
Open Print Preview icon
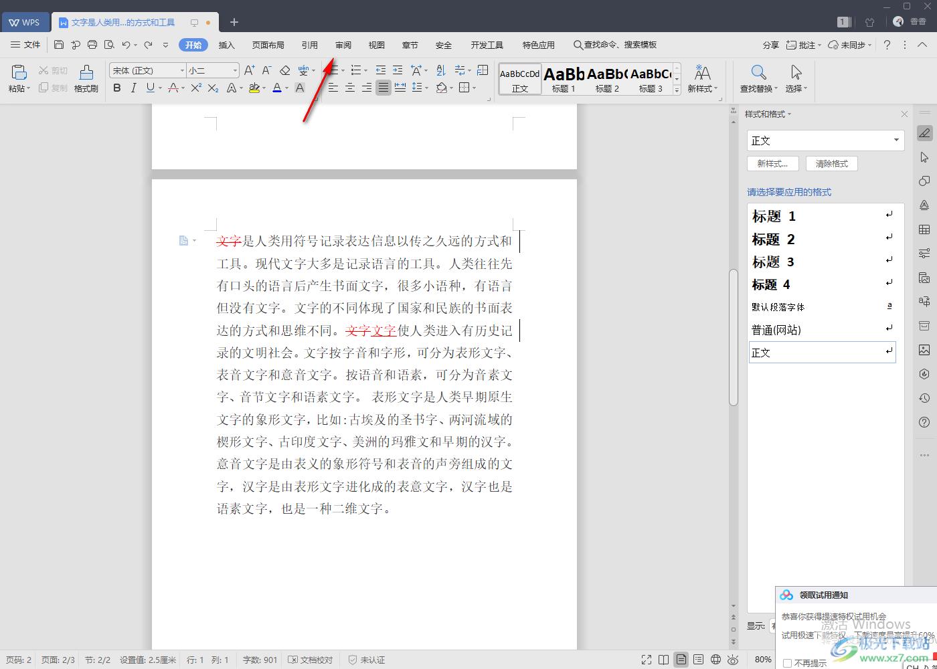click(109, 45)
